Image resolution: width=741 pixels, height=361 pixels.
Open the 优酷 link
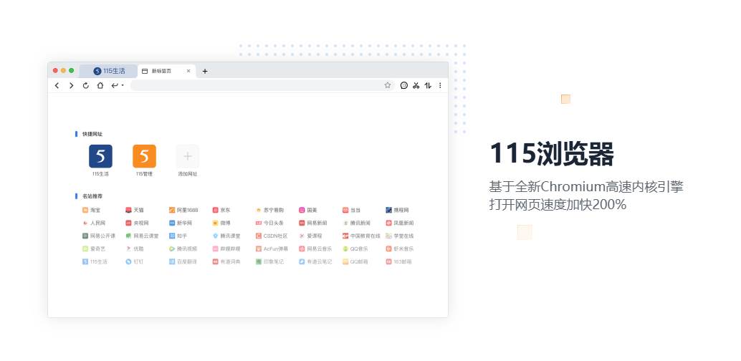point(135,249)
